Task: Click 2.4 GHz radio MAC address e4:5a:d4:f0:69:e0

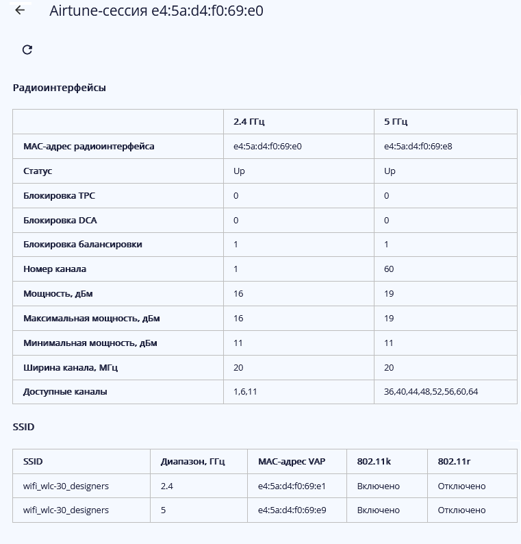Action: click(268, 147)
